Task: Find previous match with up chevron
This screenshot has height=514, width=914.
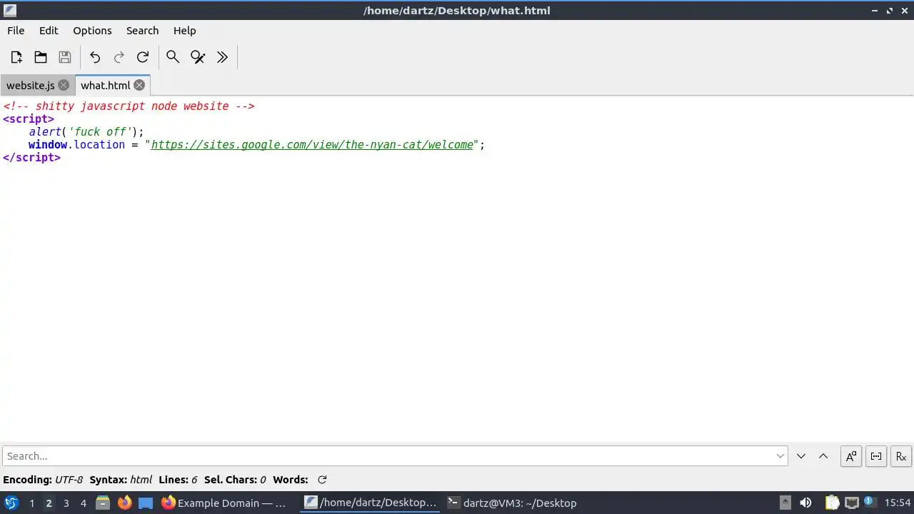Action: coord(823,456)
